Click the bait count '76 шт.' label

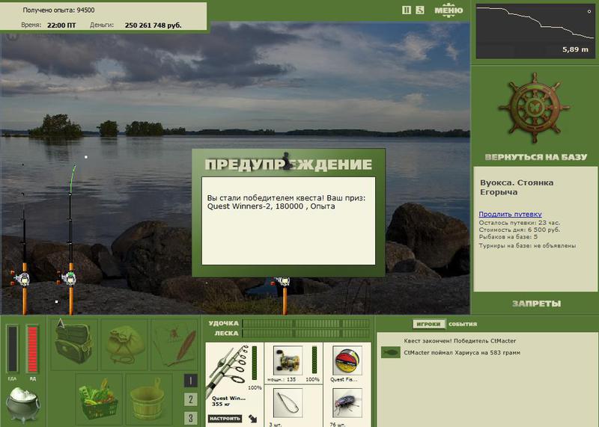click(338, 424)
